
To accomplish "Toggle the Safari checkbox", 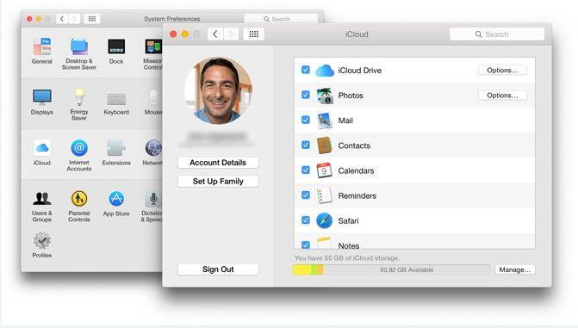I will pos(306,220).
